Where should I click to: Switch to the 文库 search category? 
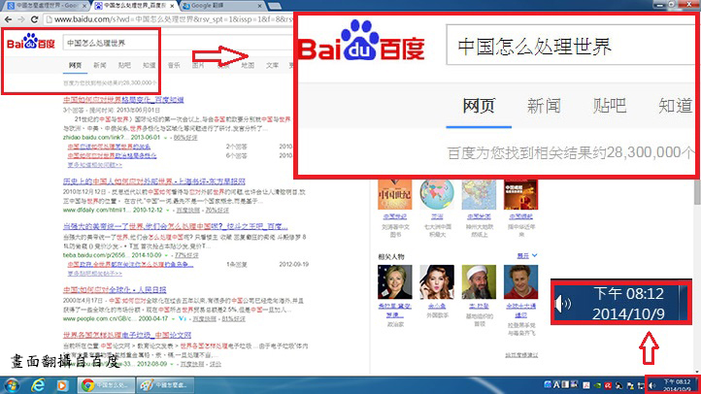click(x=272, y=65)
